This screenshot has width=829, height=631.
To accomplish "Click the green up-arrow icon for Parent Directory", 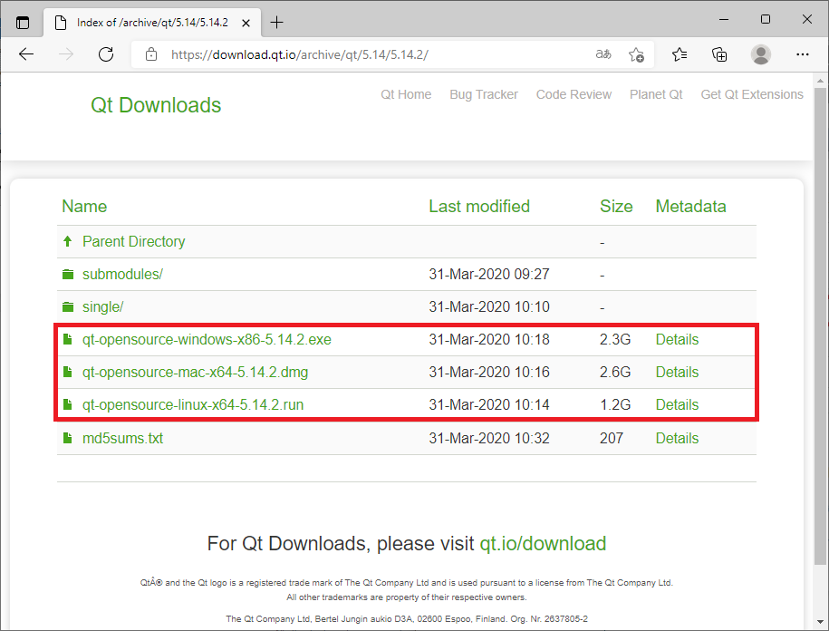I will click(68, 242).
